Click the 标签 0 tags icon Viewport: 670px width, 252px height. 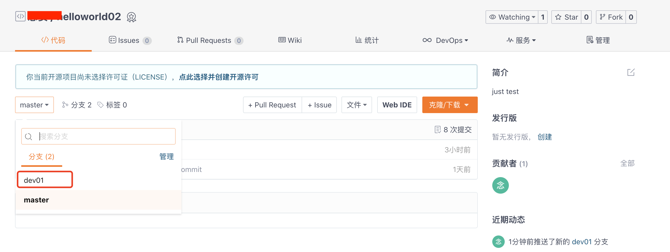pyautogui.click(x=100, y=105)
